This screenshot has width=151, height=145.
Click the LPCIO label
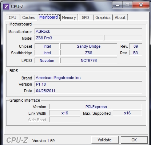click(x=27, y=60)
